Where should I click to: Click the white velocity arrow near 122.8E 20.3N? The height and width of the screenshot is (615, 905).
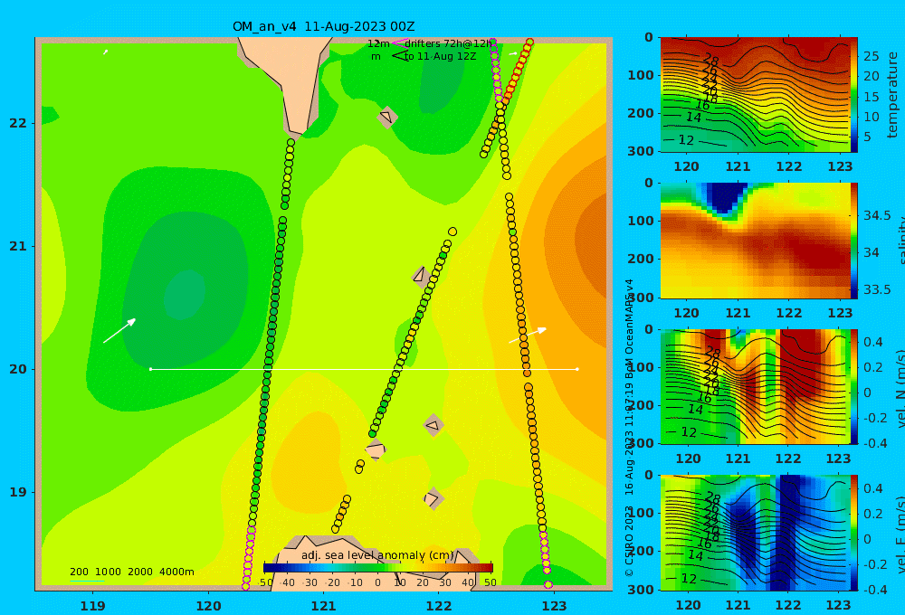(528, 336)
